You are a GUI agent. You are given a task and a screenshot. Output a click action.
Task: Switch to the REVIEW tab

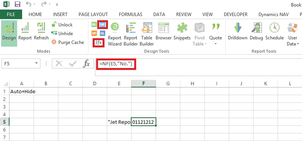pos(184,15)
